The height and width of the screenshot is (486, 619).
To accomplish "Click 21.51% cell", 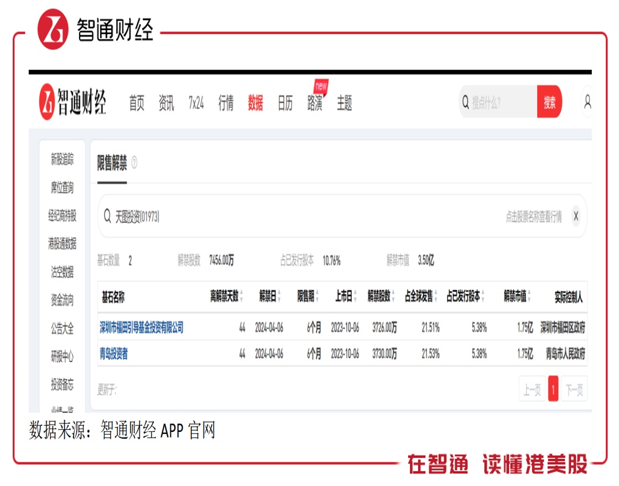I will pos(430,327).
